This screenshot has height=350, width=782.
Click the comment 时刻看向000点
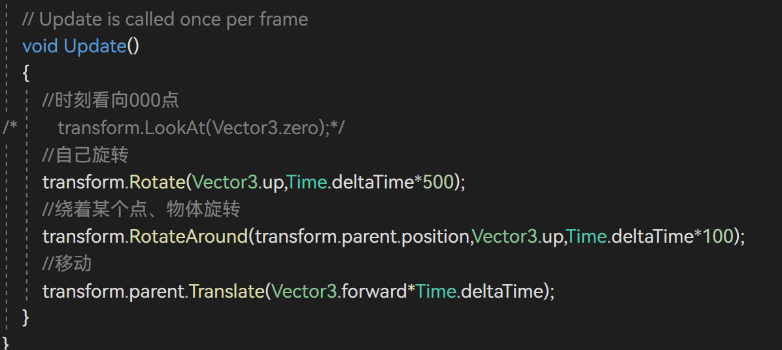pyautogui.click(x=110, y=100)
